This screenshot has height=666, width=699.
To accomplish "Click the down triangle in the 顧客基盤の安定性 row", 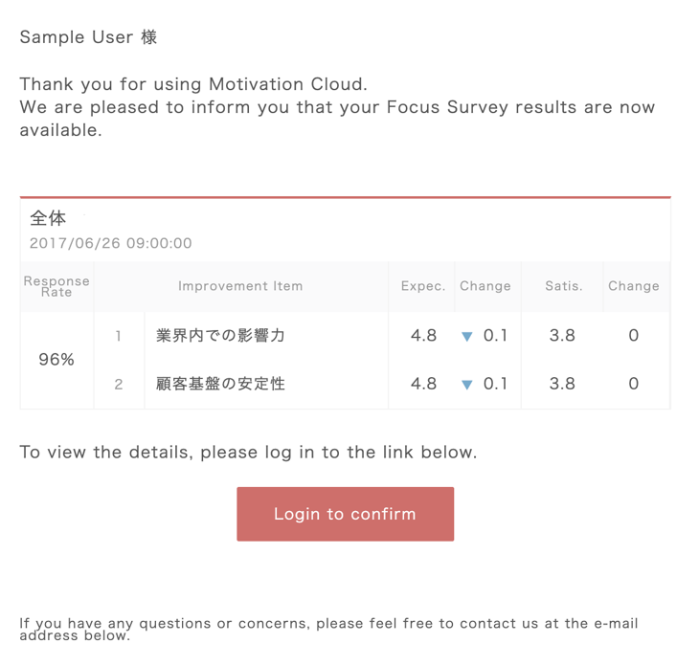I will [467, 385].
